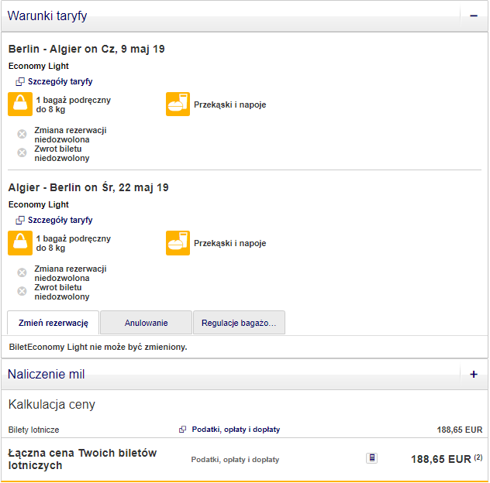Click the Przekąski i napoje text for Algier - Berlin

click(230, 243)
